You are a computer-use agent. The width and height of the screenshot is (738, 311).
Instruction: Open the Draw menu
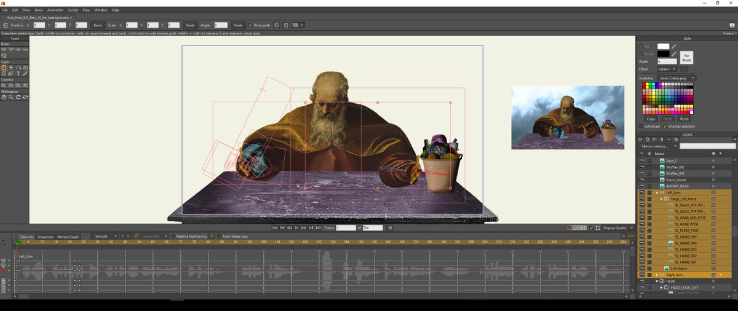26,10
